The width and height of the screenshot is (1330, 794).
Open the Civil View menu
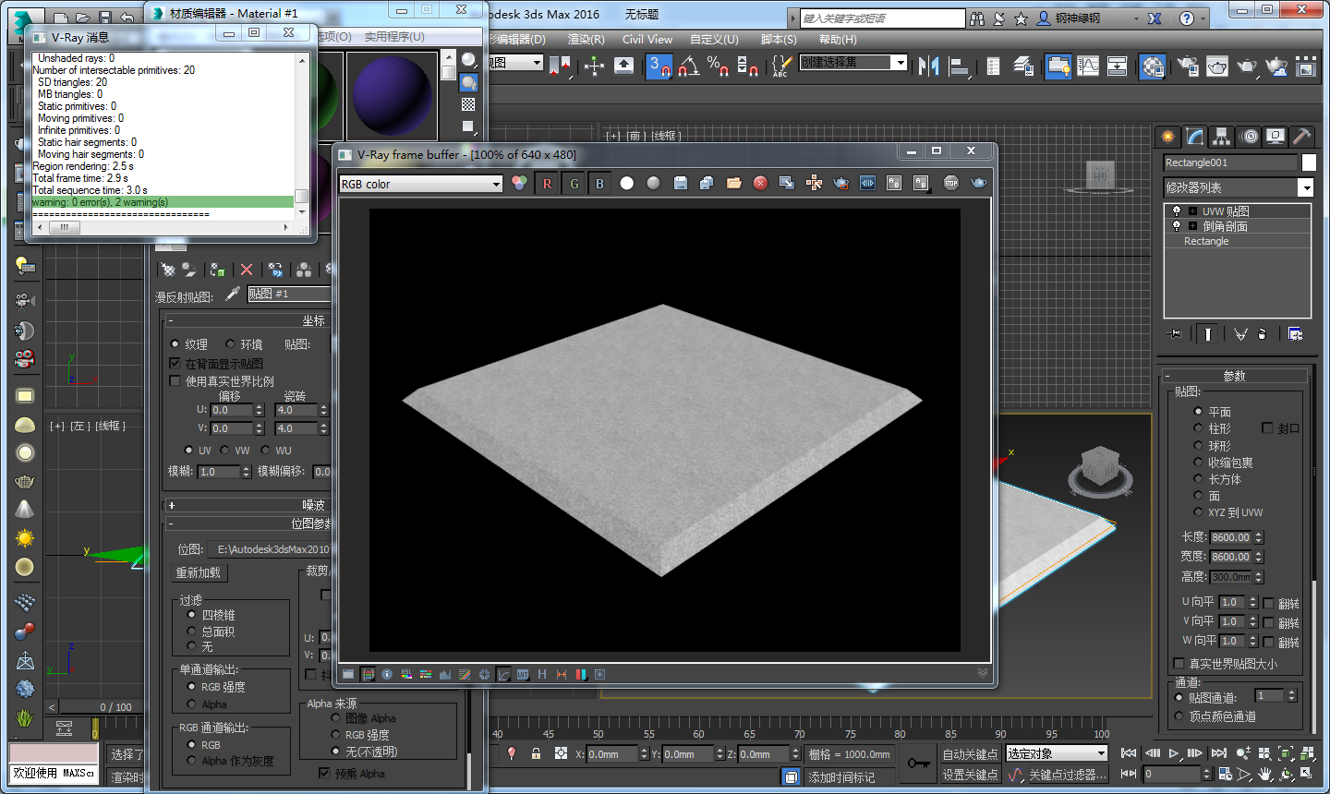pyautogui.click(x=647, y=39)
